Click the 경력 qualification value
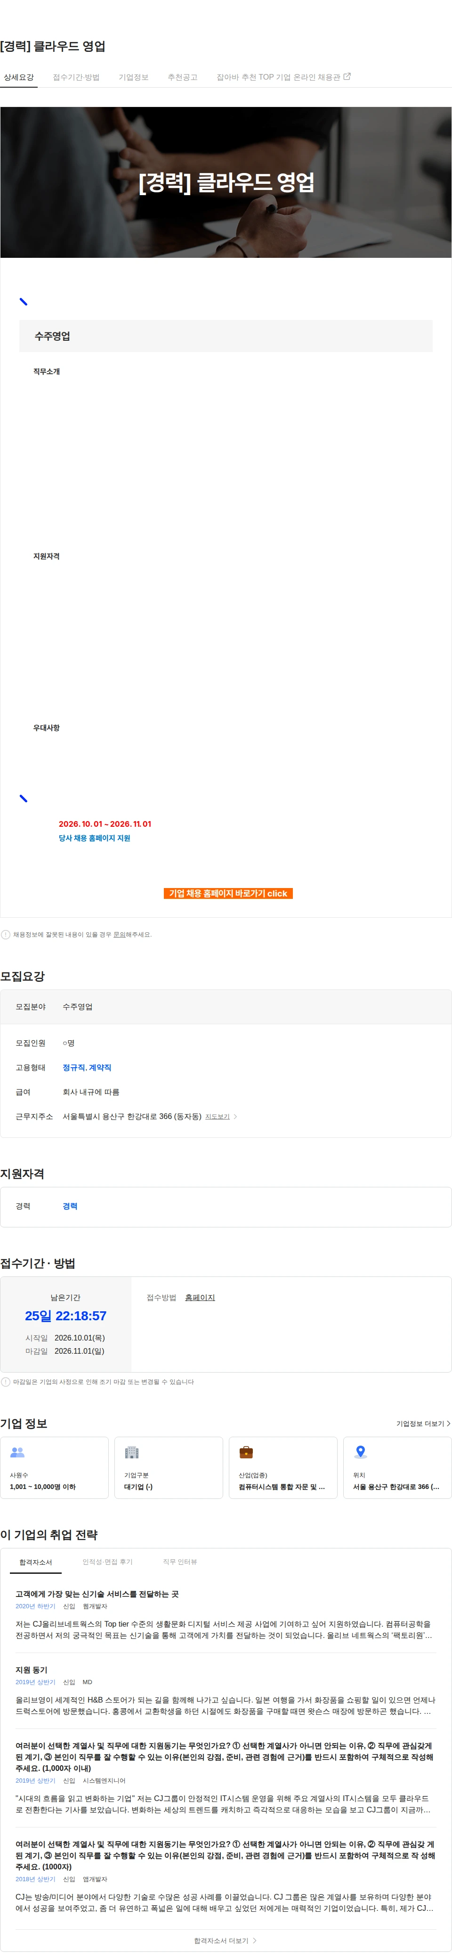The height and width of the screenshot is (1958, 452). [70, 1206]
